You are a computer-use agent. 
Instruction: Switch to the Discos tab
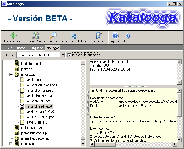20,48
